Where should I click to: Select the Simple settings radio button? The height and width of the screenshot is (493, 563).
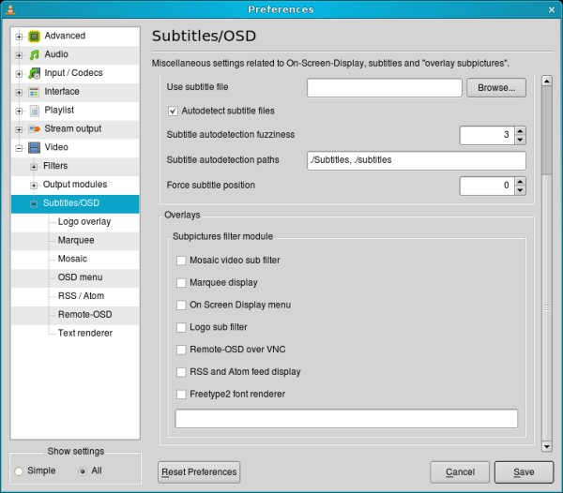[19, 471]
